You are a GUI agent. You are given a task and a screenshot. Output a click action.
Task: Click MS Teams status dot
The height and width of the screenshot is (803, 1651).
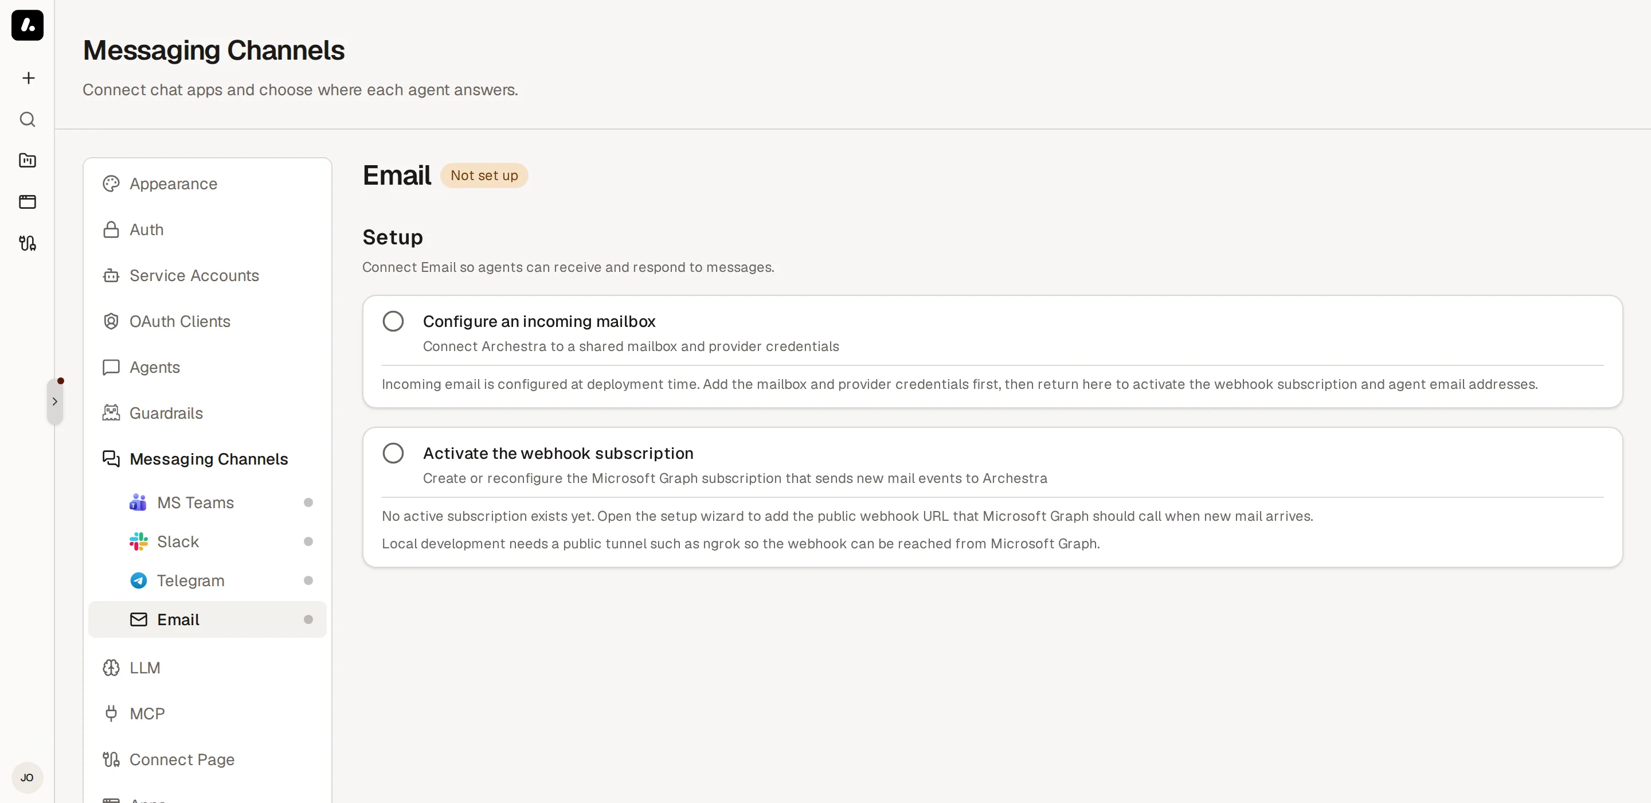click(308, 503)
